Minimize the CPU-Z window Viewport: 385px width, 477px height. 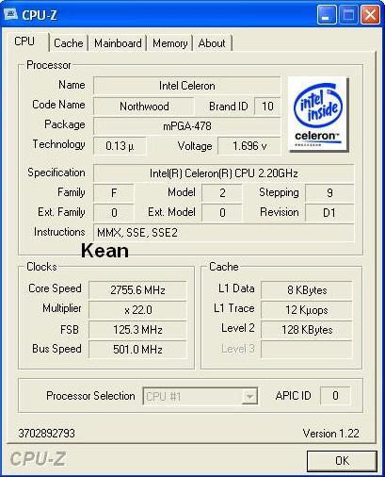tap(327, 15)
